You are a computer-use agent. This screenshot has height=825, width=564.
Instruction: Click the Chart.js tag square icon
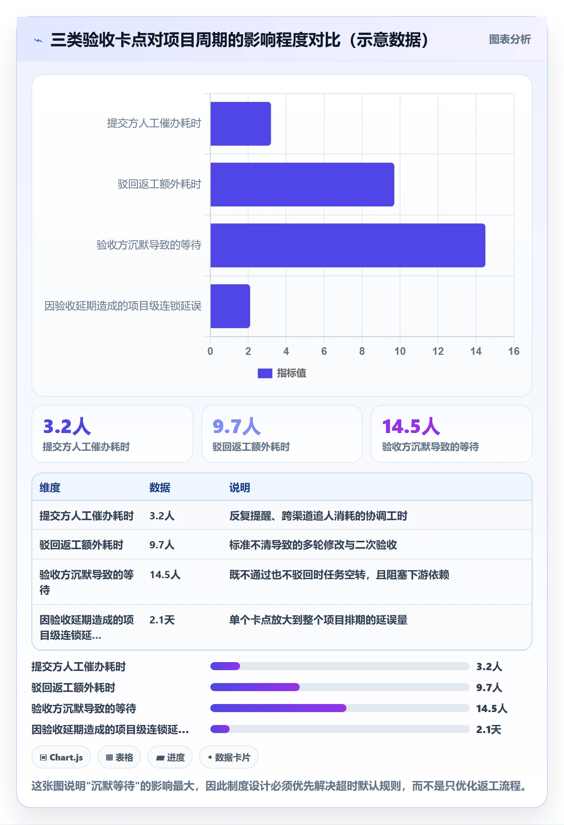[x=44, y=758]
